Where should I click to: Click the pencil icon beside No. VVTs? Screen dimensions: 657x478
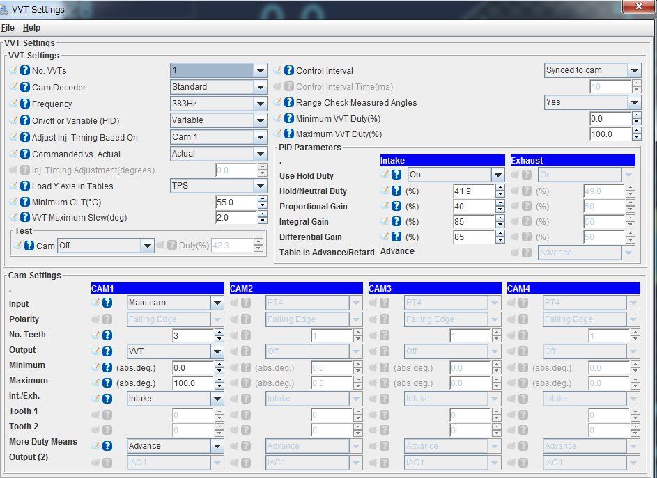(x=14, y=70)
